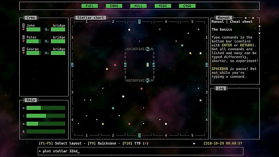Select crew number 3 badge for George
The image size is (279, 157).
pos(24,49)
